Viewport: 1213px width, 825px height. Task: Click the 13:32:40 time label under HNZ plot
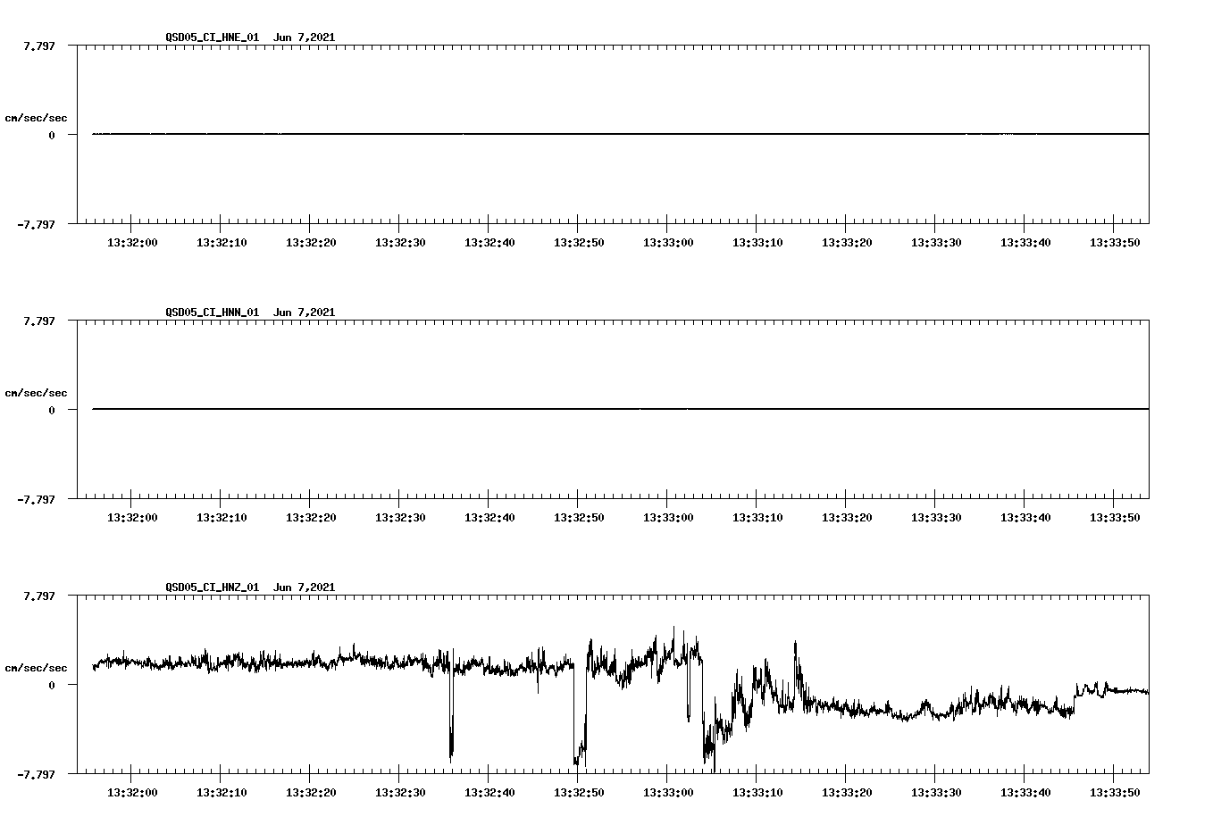pos(489,793)
